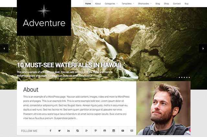
Task: Expand the Categories dropdown menu
Action: coord(111,4)
